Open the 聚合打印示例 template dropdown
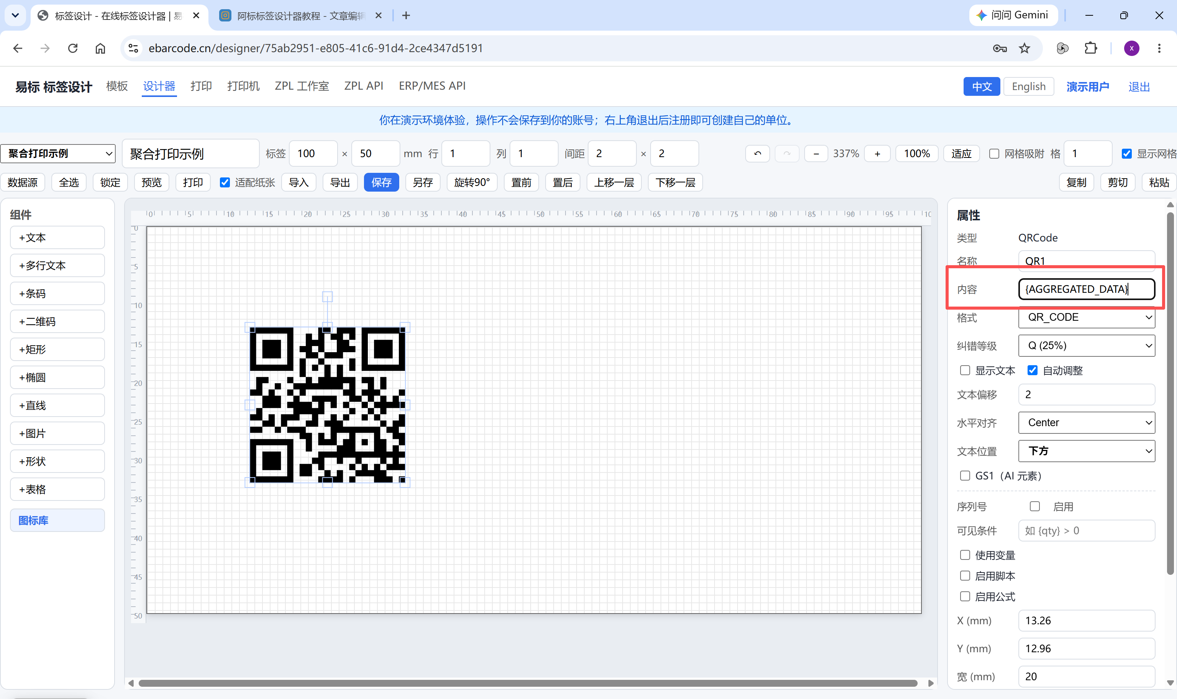The image size is (1177, 699). tap(58, 154)
